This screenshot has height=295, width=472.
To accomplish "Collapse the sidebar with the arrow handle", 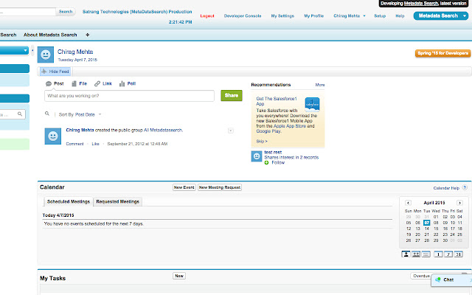I will pyautogui.click(x=32, y=50).
